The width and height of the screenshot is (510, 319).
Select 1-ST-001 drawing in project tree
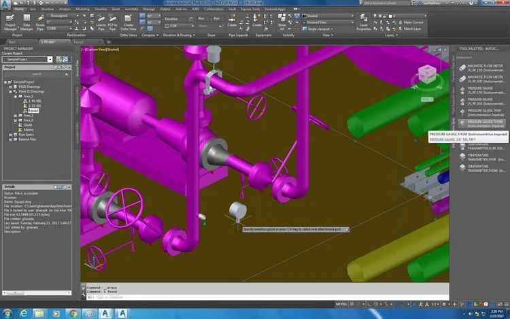coord(35,105)
